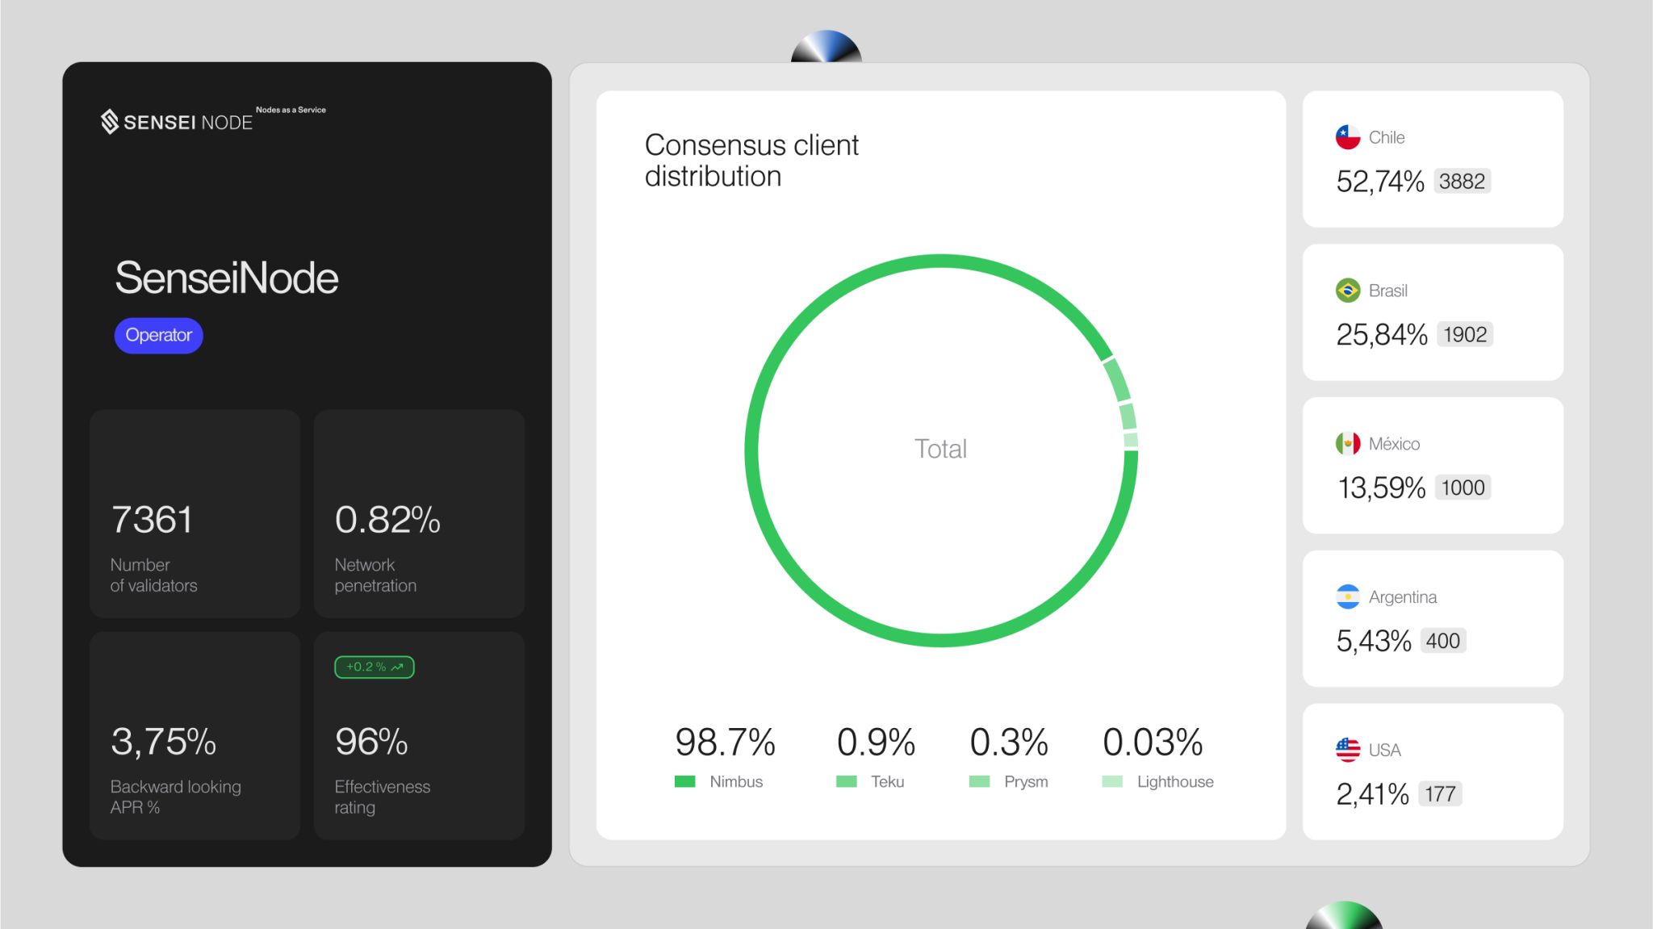
Task: Click the USA flag icon
Action: coord(1347,750)
